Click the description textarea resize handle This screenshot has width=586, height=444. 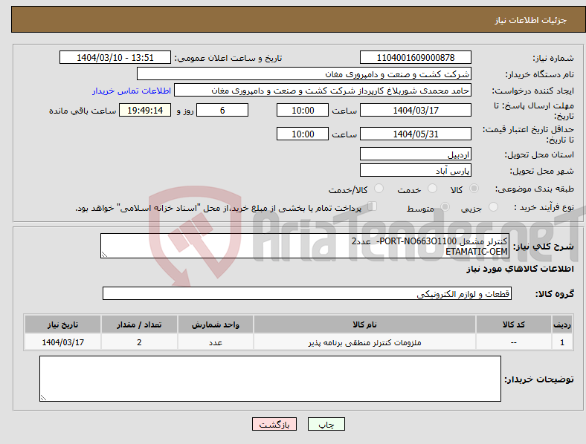tap(104, 255)
